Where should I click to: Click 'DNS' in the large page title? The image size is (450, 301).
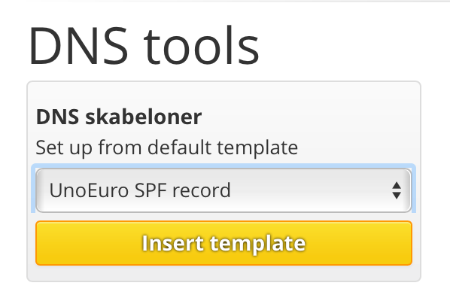point(78,46)
